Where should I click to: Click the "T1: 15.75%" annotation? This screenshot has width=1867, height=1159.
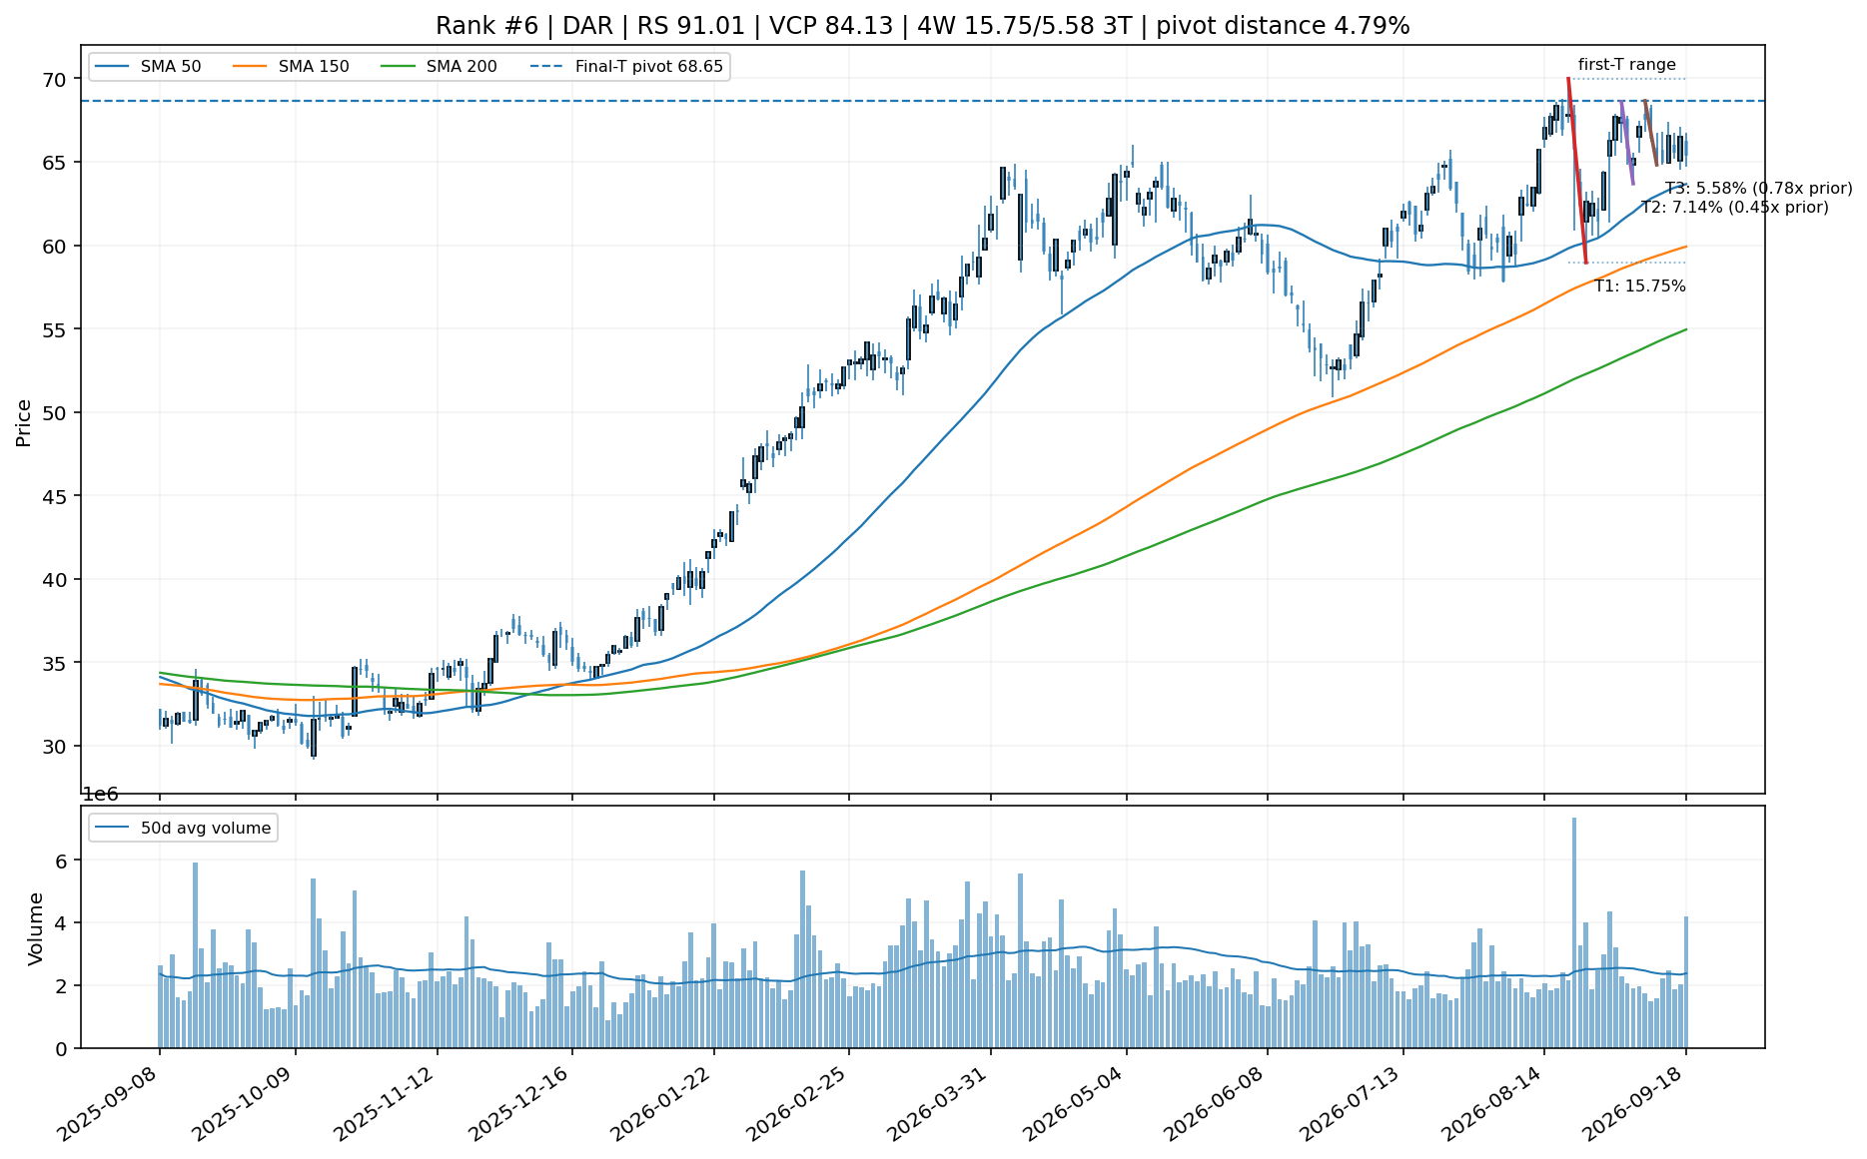pyautogui.click(x=1640, y=287)
